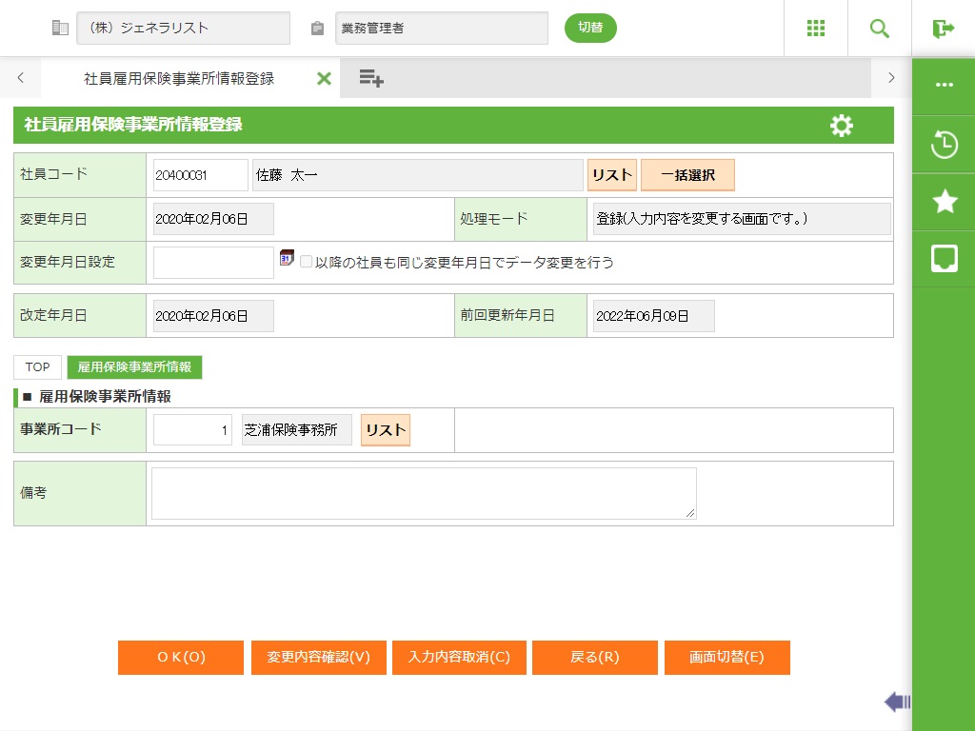This screenshot has height=731, width=975.
Task: Open the inbox tray icon in sidebar
Action: (944, 258)
